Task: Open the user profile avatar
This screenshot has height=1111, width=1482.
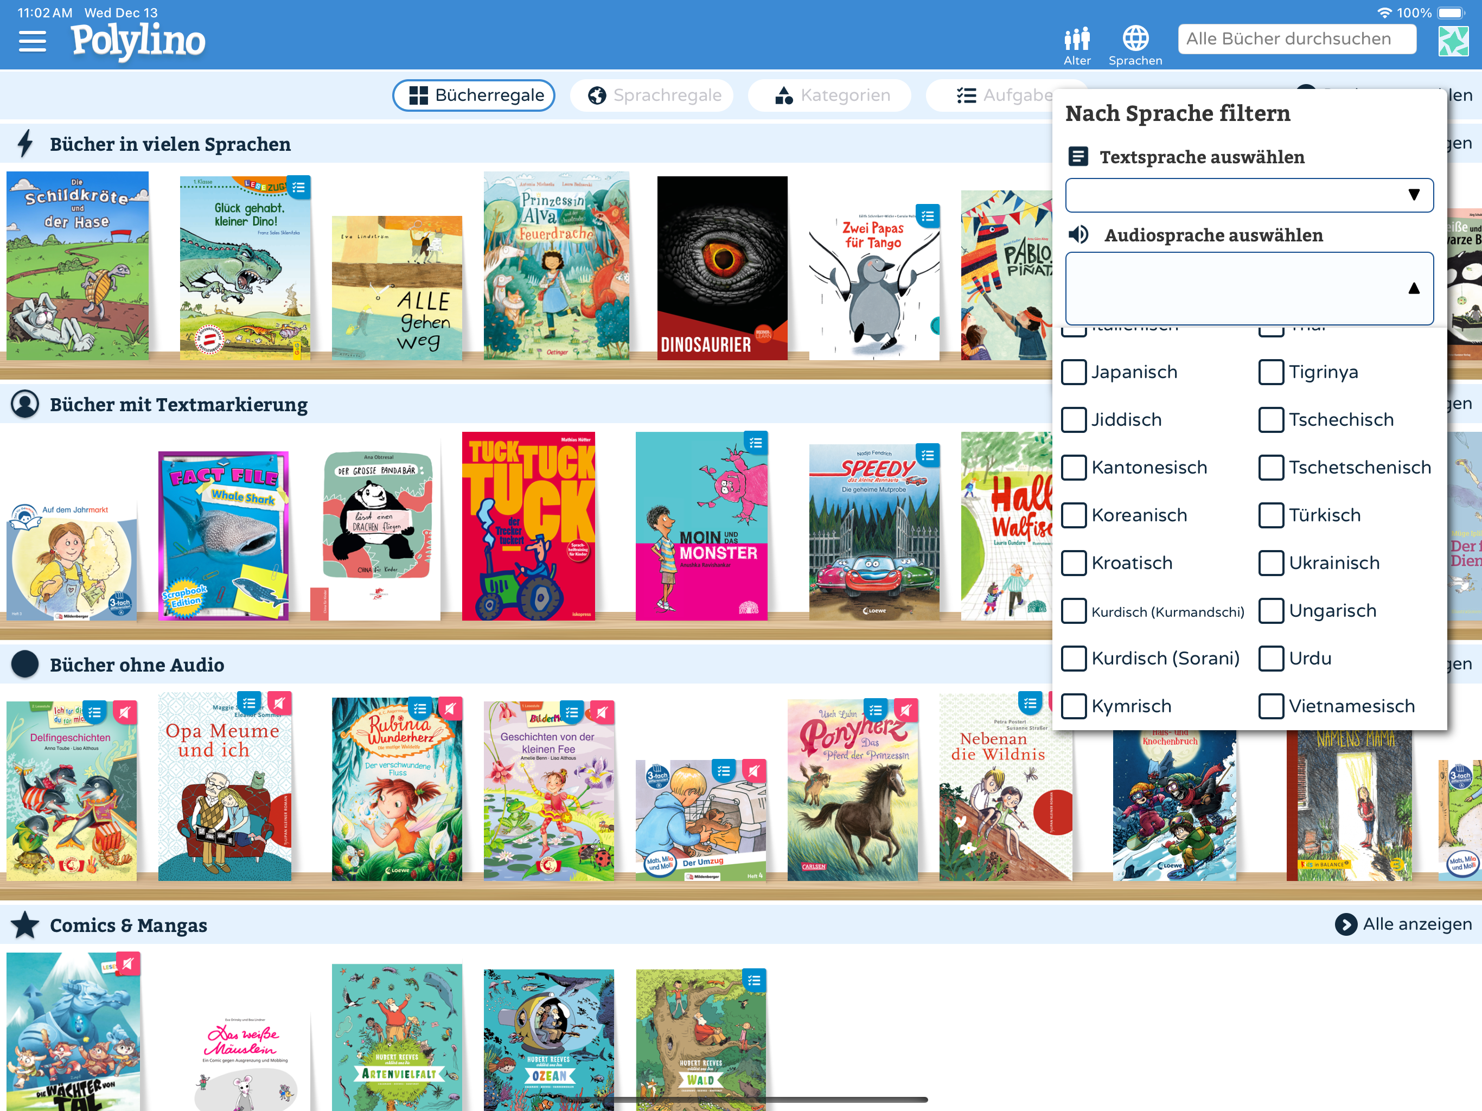Action: pos(1453,41)
